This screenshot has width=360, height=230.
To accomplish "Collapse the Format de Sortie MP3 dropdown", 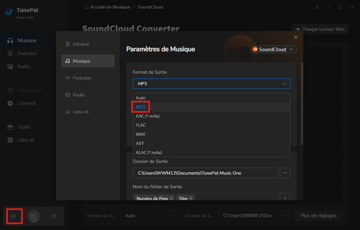I will coord(211,84).
